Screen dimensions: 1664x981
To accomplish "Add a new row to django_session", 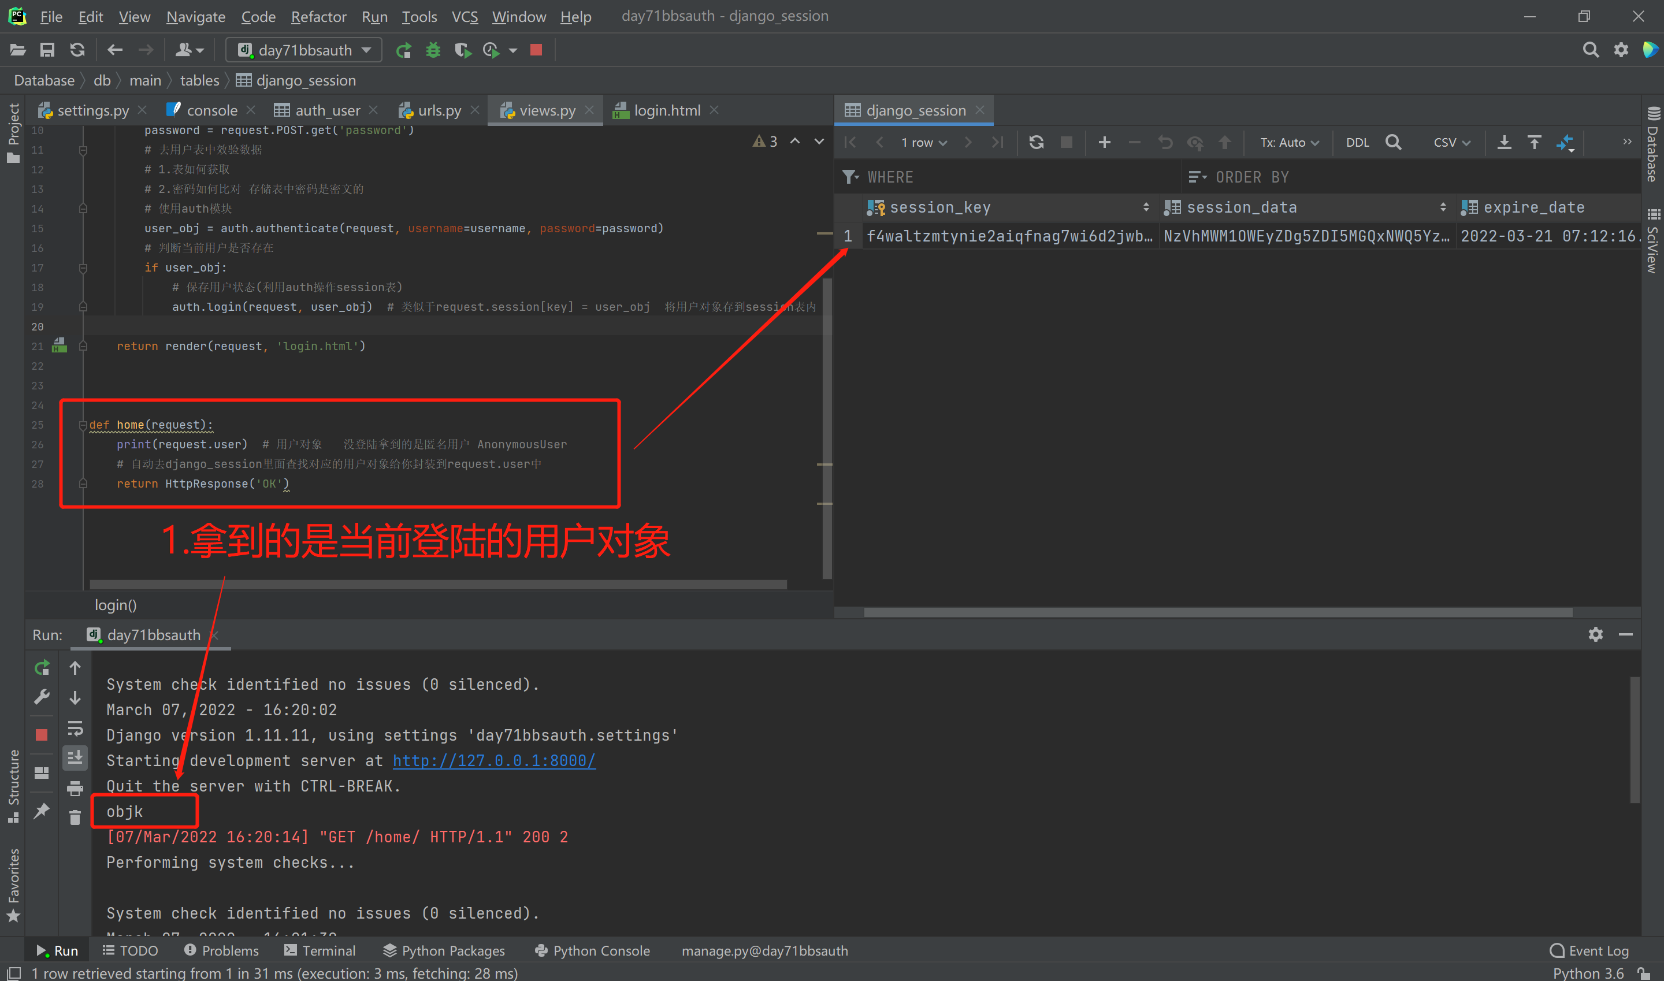I will 1104,142.
